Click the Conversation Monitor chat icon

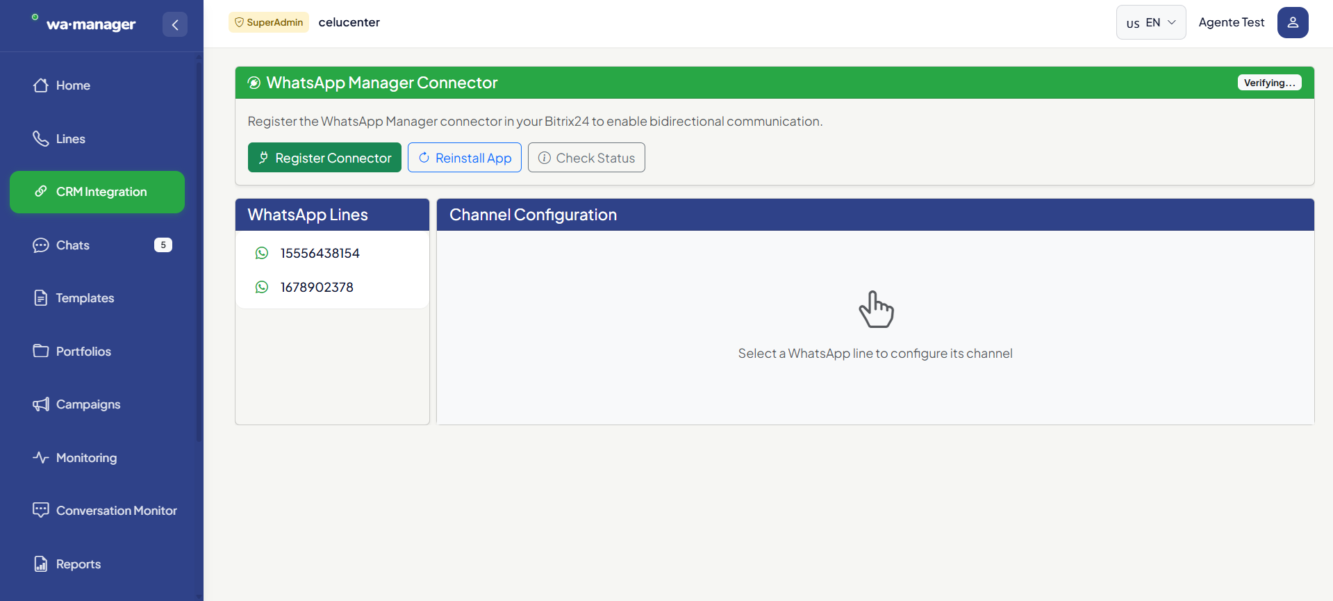41,510
